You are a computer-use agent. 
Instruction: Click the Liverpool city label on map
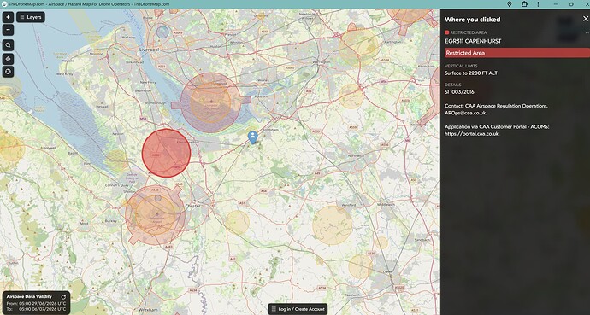150,50
